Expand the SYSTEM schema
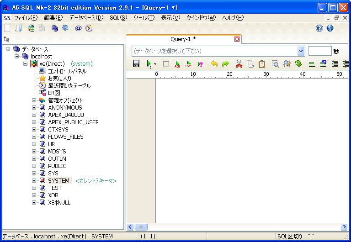Image resolution: width=351 pixels, height=242 pixels. pos(34,180)
